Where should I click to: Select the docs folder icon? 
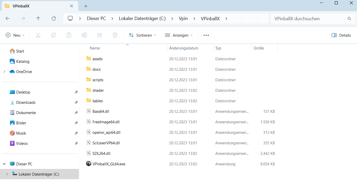(x=89, y=69)
